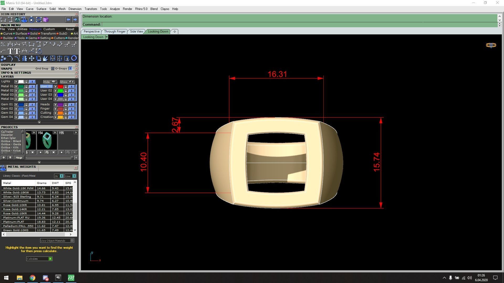This screenshot has height=283, width=504.
Task: Select the Text Object (T+) tool
Action: coord(17,51)
